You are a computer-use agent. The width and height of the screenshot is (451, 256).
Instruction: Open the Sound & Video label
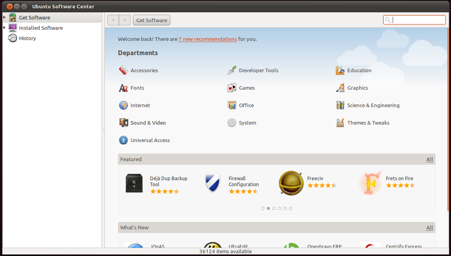(x=148, y=123)
